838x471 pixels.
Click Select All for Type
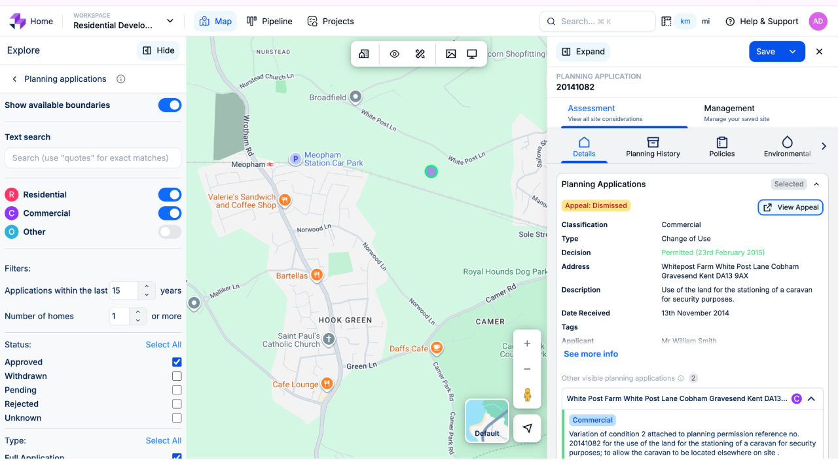coord(164,441)
